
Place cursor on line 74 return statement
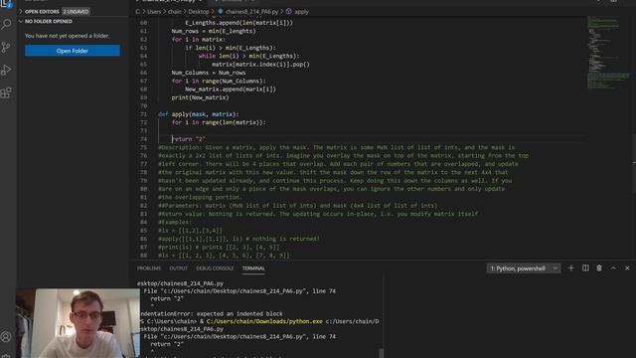(188, 139)
